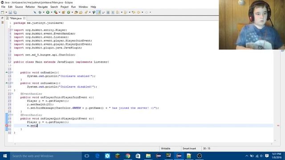The image size is (285, 160).
Task: Open the New wizard dropdown arrow
Action: 6,12
